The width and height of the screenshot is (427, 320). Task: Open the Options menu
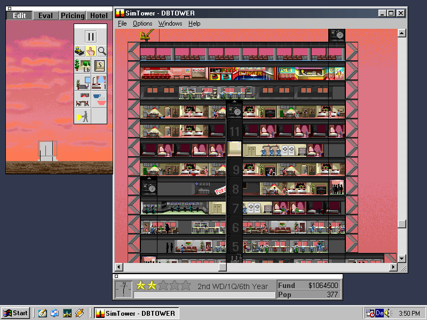pos(143,23)
